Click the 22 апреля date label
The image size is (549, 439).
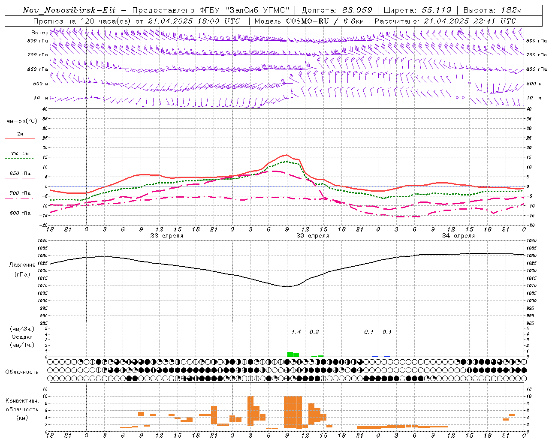[x=166, y=236]
